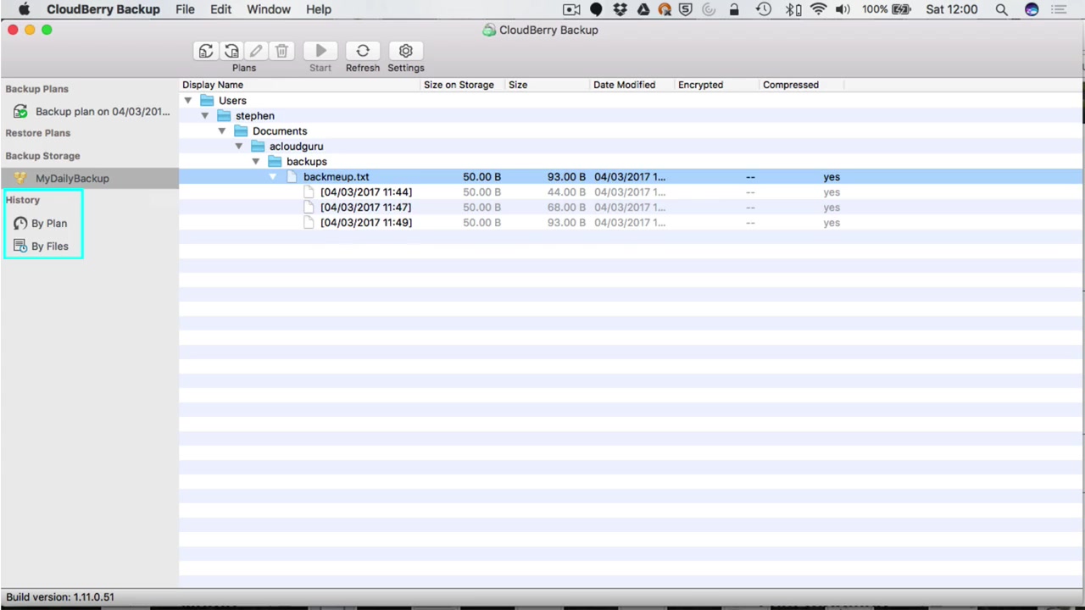Sort by the Encrypted column header

717,85
